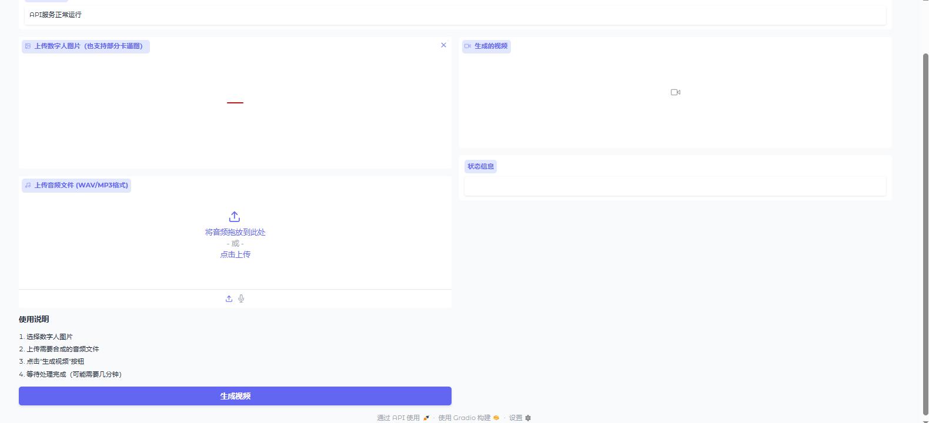This screenshot has height=423, width=929.
Task: Click 点击上传 to upload audio
Action: [235, 254]
